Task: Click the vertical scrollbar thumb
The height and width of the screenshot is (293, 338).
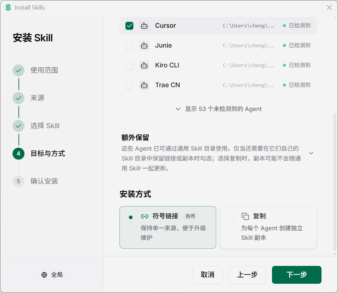Action: coord(335,182)
